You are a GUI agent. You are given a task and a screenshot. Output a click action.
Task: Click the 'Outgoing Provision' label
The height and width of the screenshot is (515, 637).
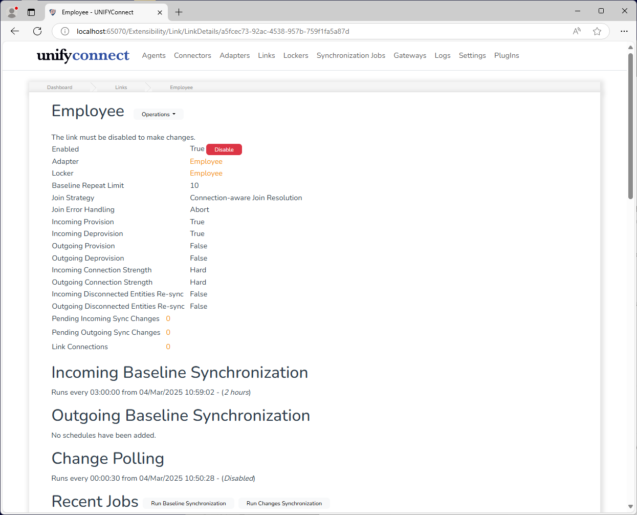coord(83,246)
